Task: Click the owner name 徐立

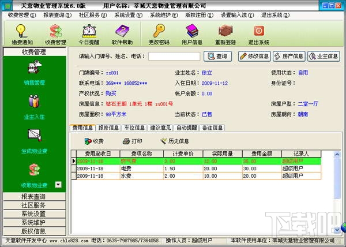Action: tap(207, 73)
